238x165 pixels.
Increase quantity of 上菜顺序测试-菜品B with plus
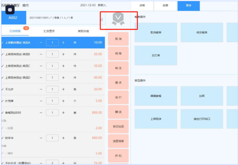click(x=63, y=54)
